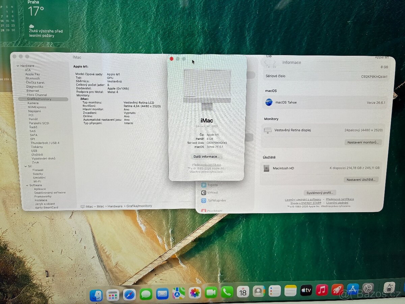
Task: Open Contacts from the Dock
Action: pyautogui.click(x=259, y=291)
